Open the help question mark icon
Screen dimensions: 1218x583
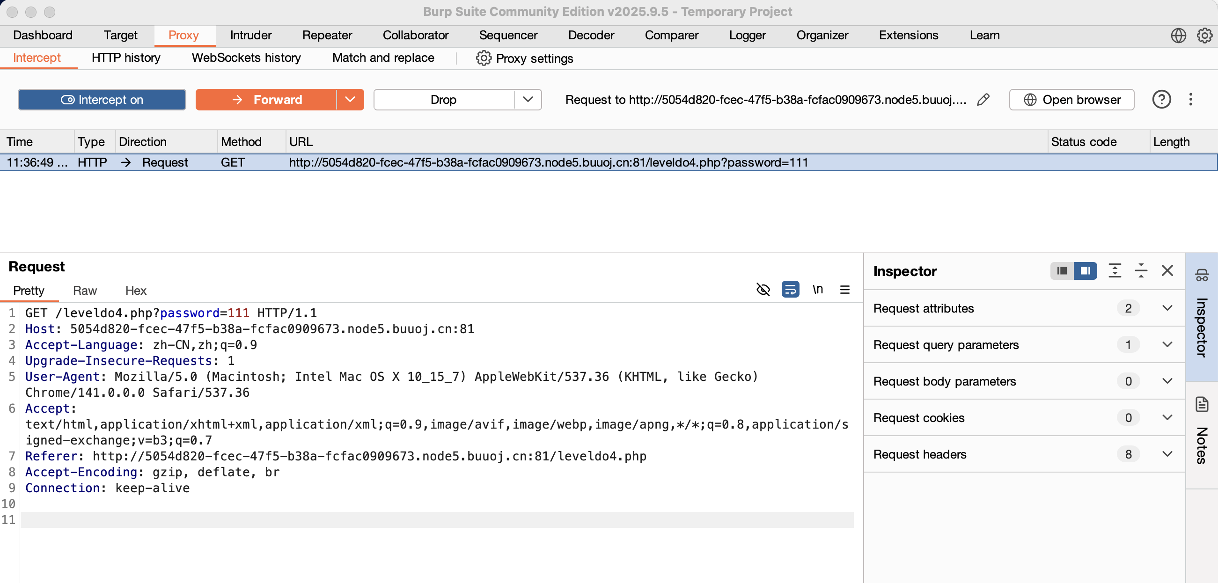click(x=1161, y=100)
